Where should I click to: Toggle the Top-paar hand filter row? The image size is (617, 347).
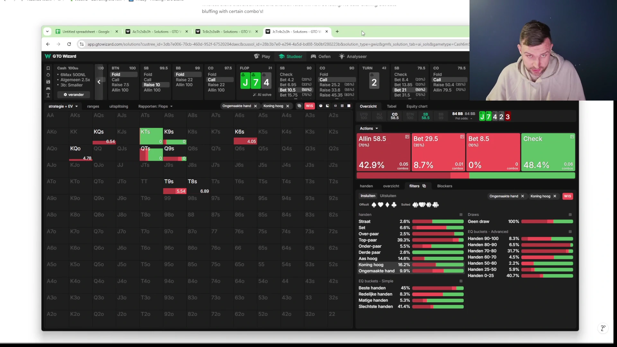(411, 240)
